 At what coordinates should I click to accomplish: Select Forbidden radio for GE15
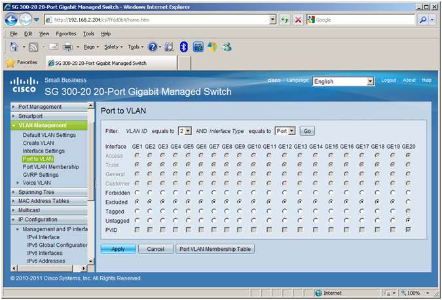tap(331, 193)
